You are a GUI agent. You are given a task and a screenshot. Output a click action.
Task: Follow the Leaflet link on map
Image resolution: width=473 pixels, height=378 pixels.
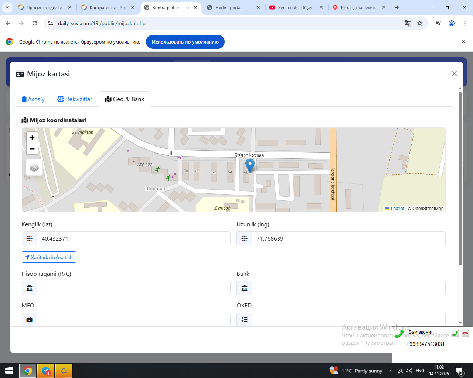point(397,209)
